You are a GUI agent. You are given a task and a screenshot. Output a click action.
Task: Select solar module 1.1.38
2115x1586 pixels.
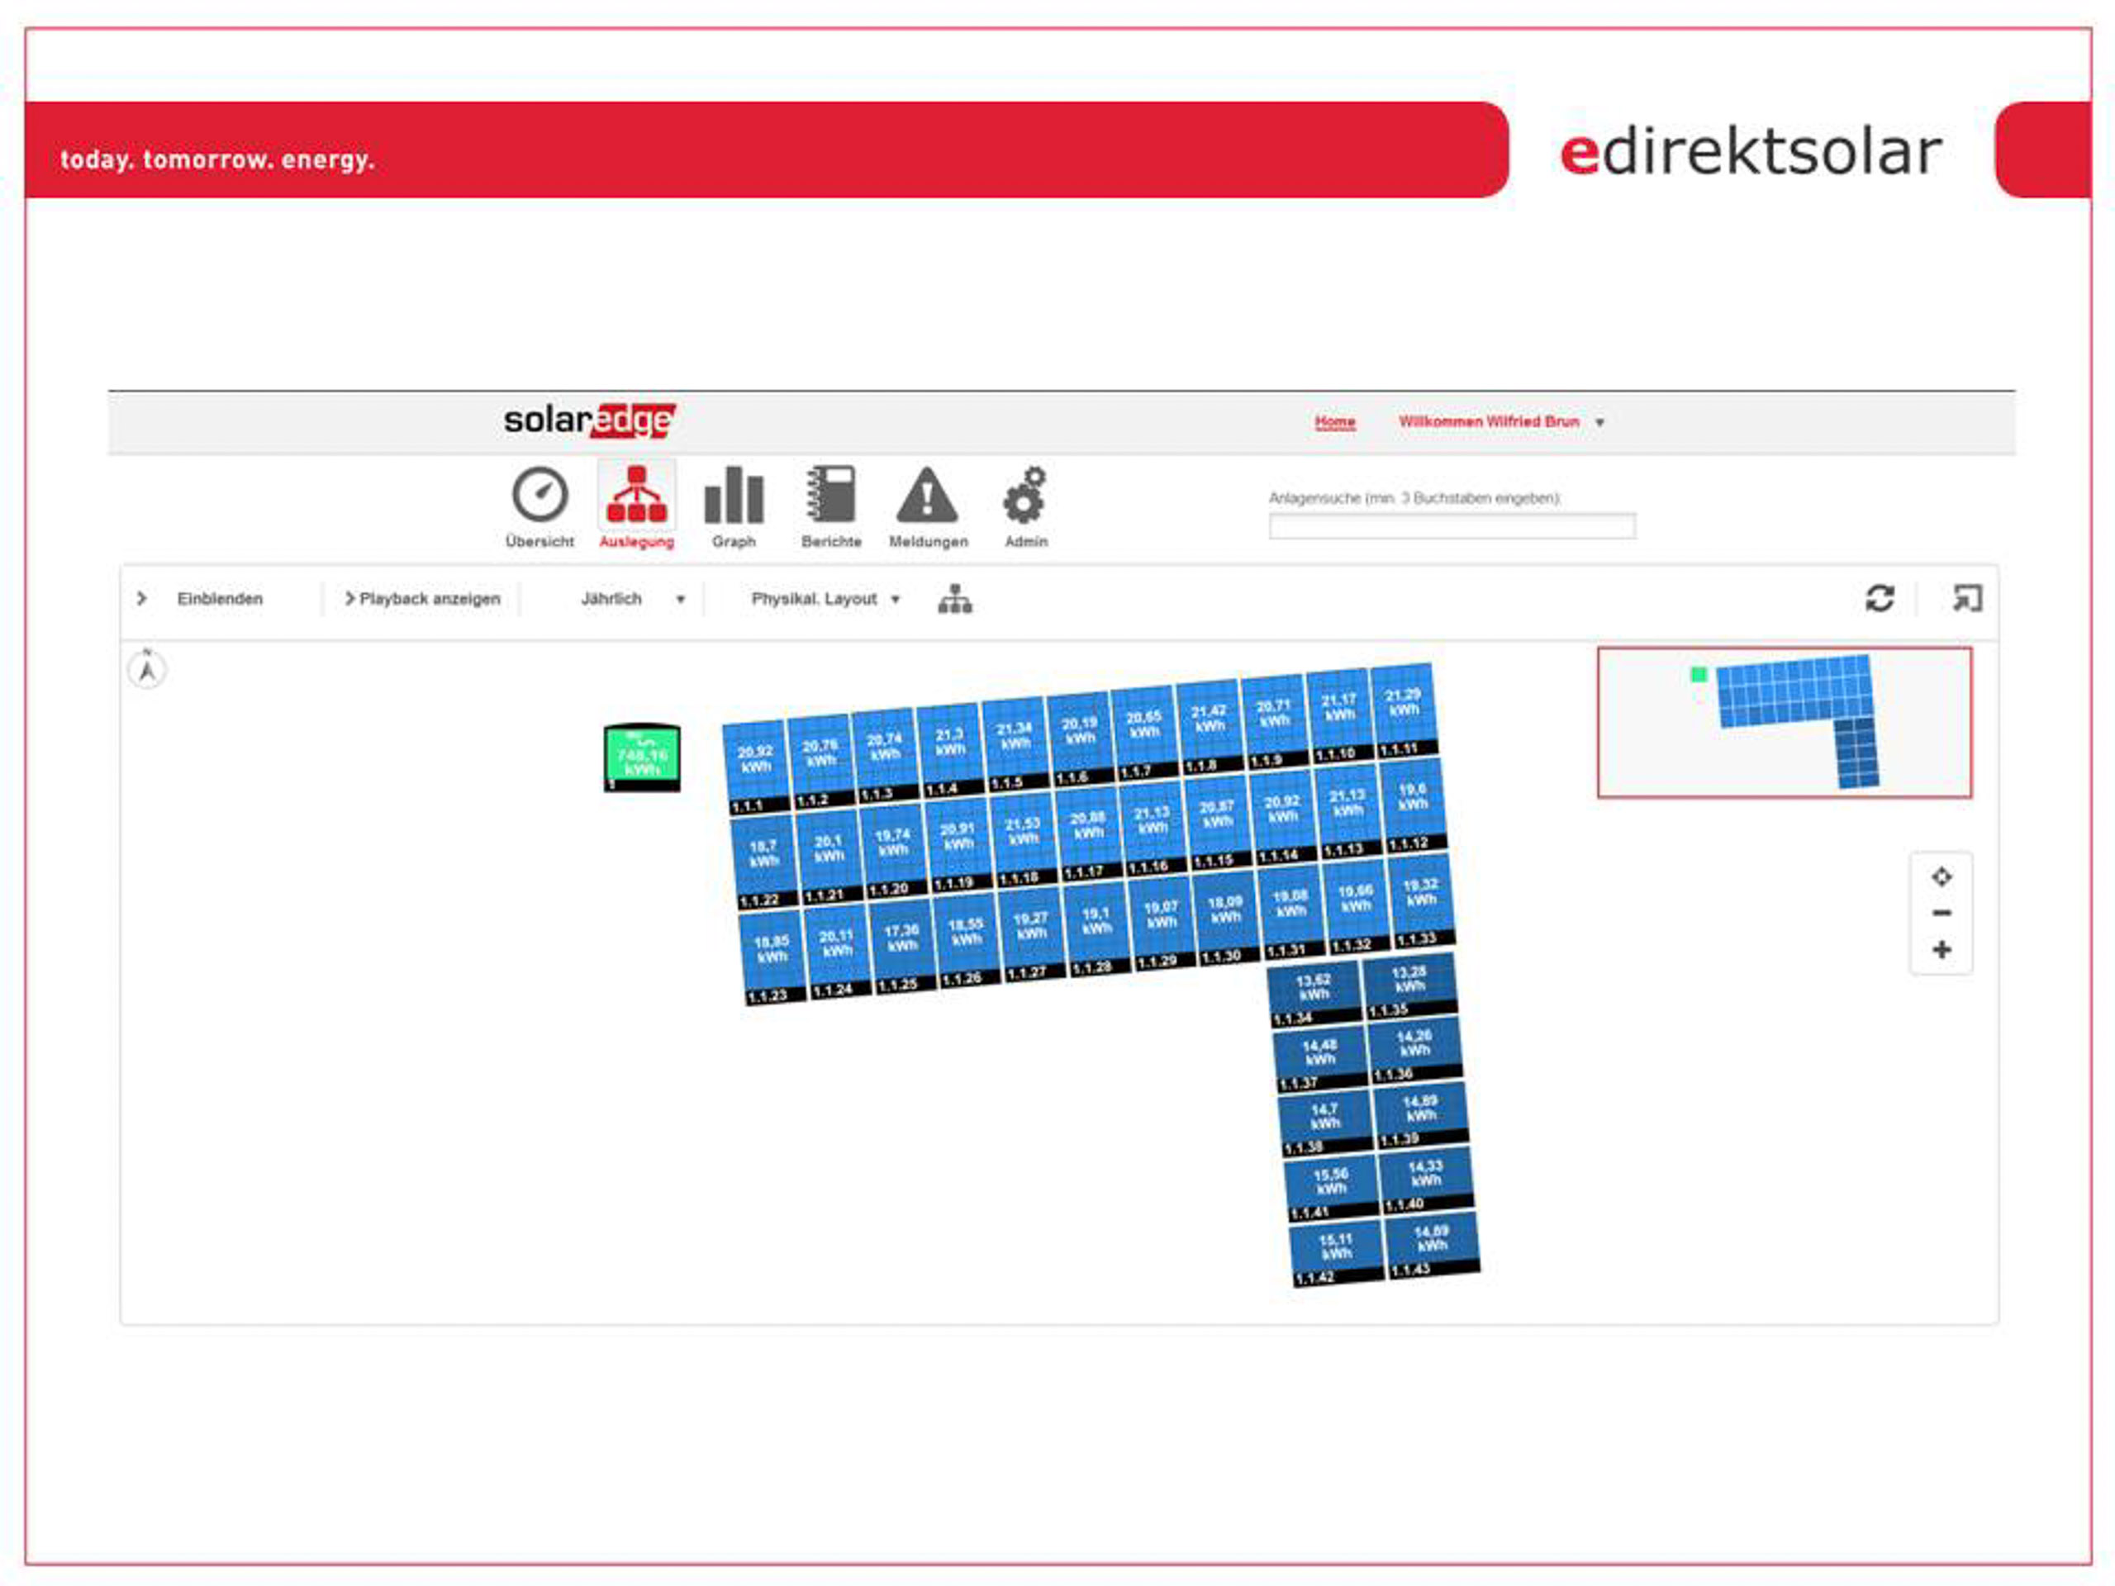tap(1326, 1124)
